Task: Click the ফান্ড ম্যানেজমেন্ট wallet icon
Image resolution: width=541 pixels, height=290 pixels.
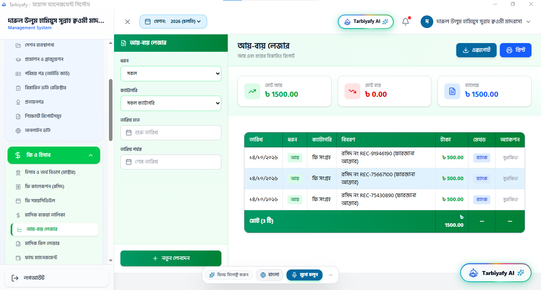Action: [18, 258]
